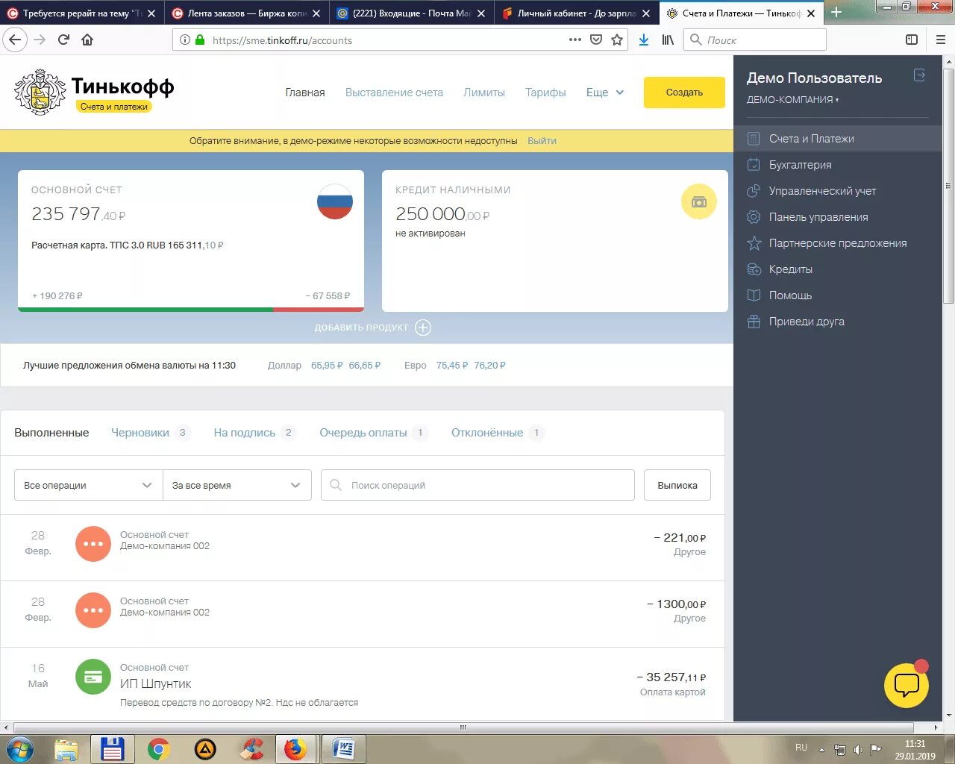
Task: Open the Firefox library icon
Action: [668, 40]
